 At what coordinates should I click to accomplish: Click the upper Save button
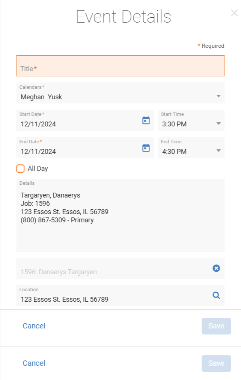[216, 326]
